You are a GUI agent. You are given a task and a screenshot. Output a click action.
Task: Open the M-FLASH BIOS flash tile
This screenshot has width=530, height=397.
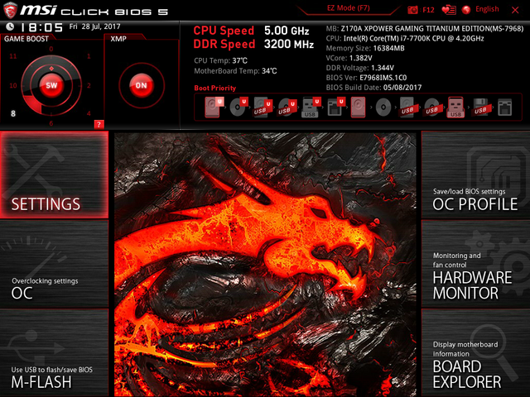coord(54,353)
